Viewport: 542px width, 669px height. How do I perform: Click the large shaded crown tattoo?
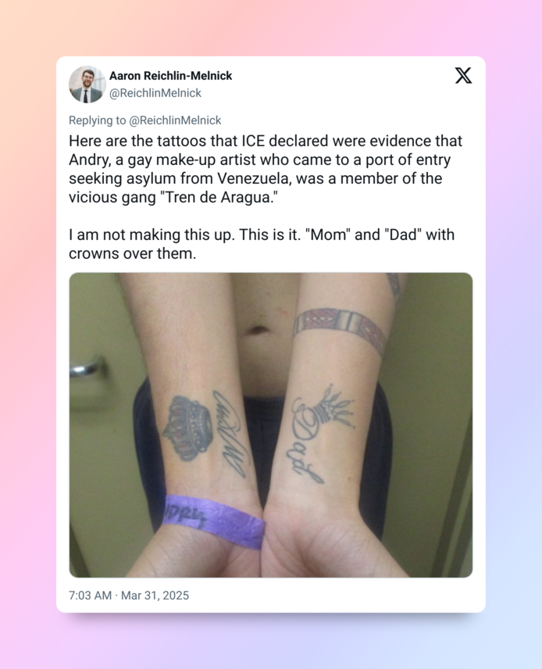coord(187,428)
